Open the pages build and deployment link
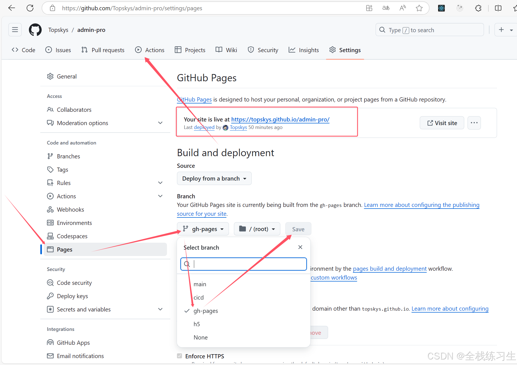 point(390,268)
